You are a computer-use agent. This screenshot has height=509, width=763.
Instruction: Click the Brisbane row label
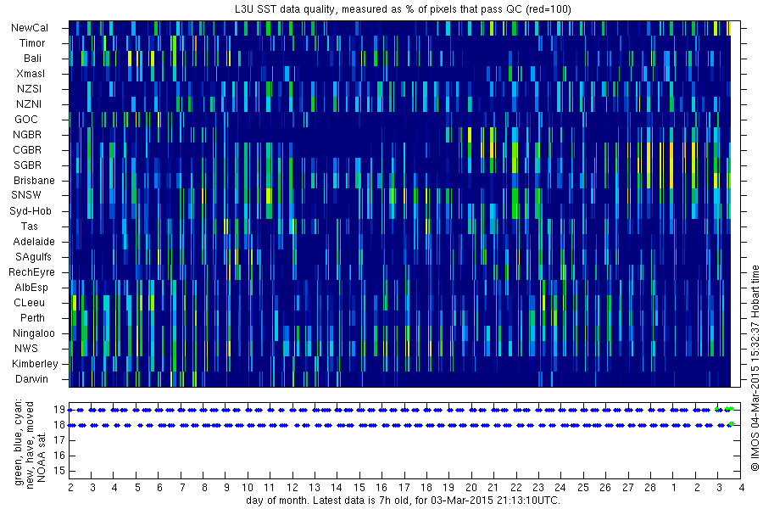tap(34, 180)
